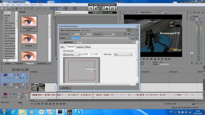Click the Duration field in generator

(109, 34)
